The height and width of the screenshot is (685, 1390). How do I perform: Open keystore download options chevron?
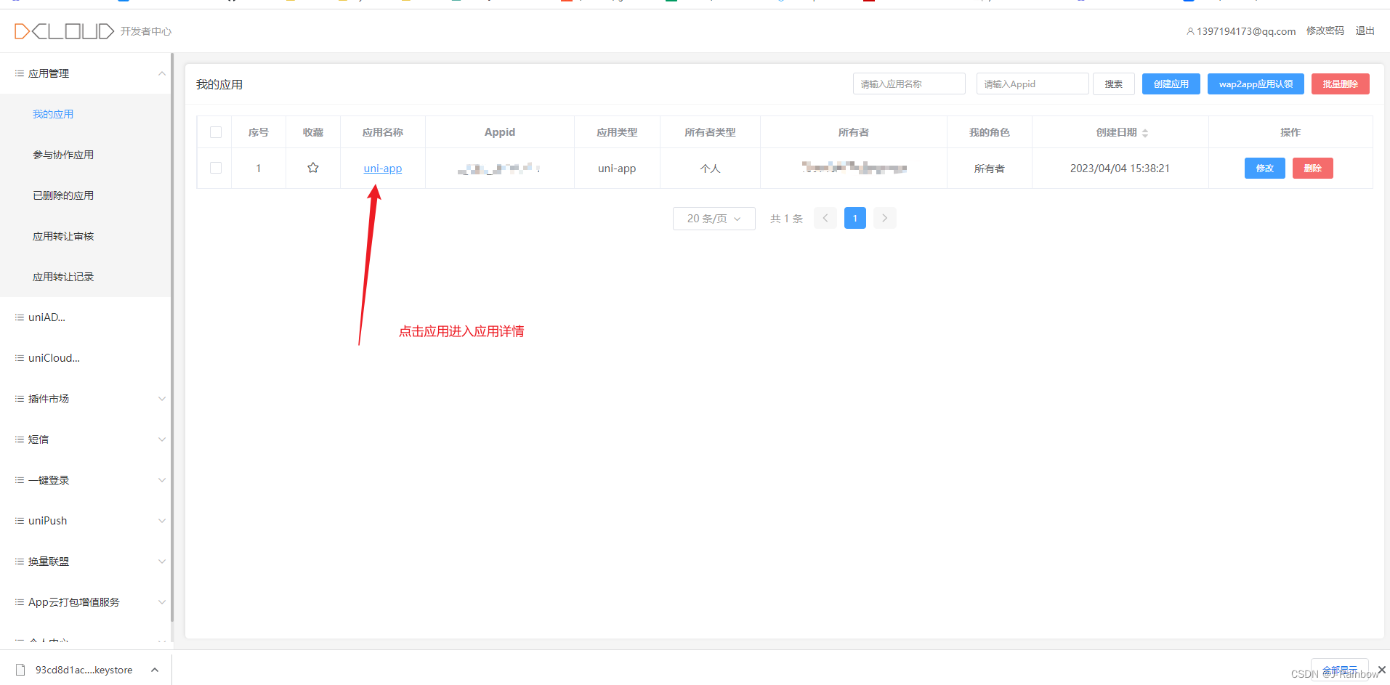155,670
